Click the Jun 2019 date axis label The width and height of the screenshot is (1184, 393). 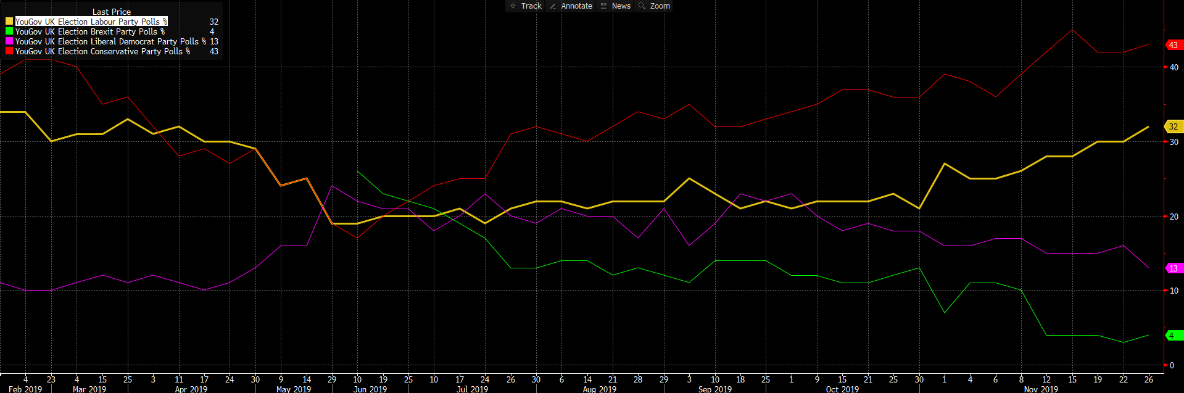[x=370, y=389]
